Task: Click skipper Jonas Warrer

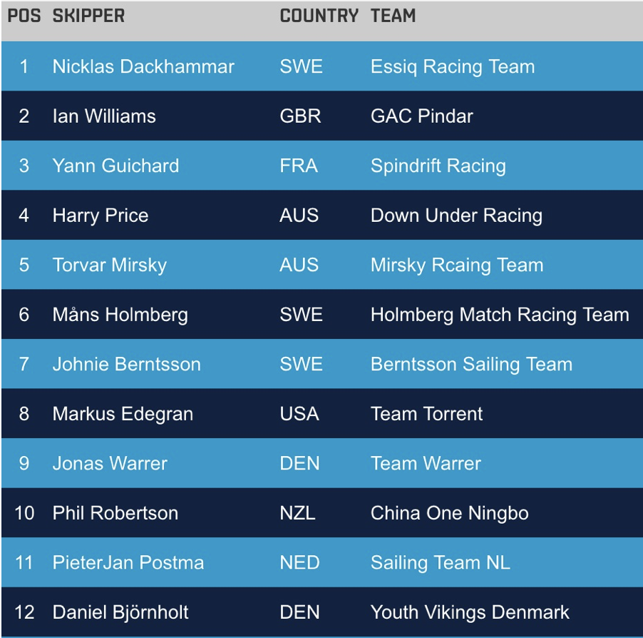Action: click(110, 463)
